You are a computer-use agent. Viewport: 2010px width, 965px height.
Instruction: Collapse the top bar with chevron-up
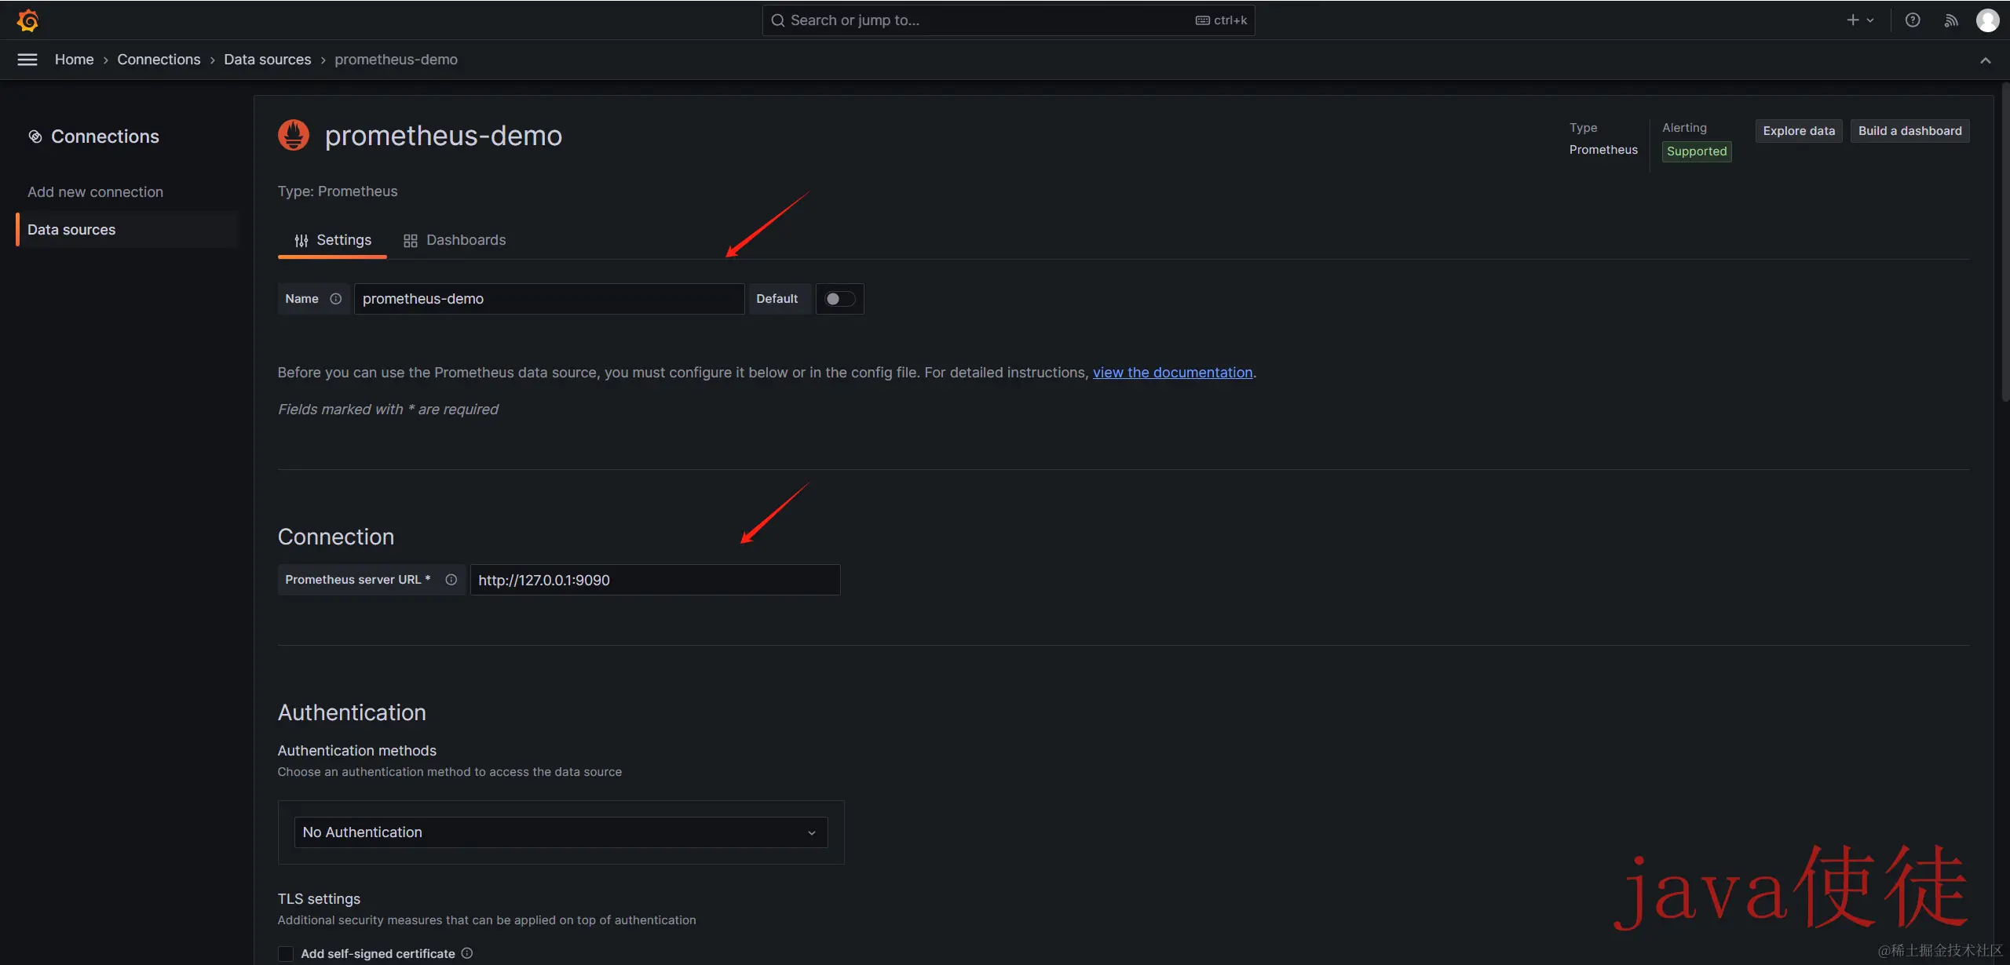(x=1985, y=60)
